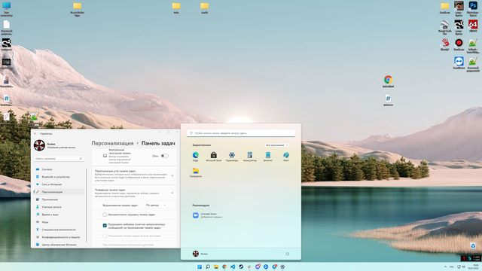This screenshot has height=271, width=482.
Task: Open the red record-button desktop shortcut
Action: pyautogui.click(x=459, y=44)
